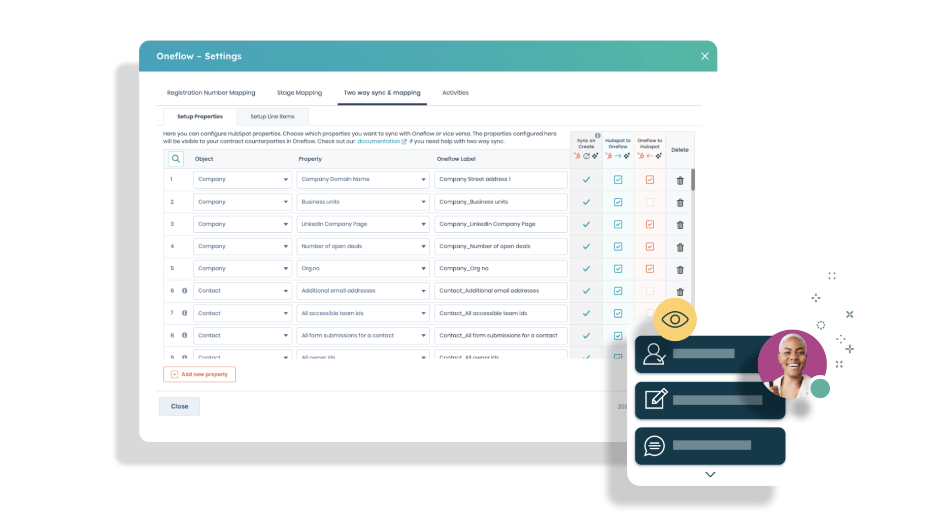This screenshot has width=945, height=531.
Task: Switch to Setup Line items sub-tab
Action: click(x=273, y=117)
